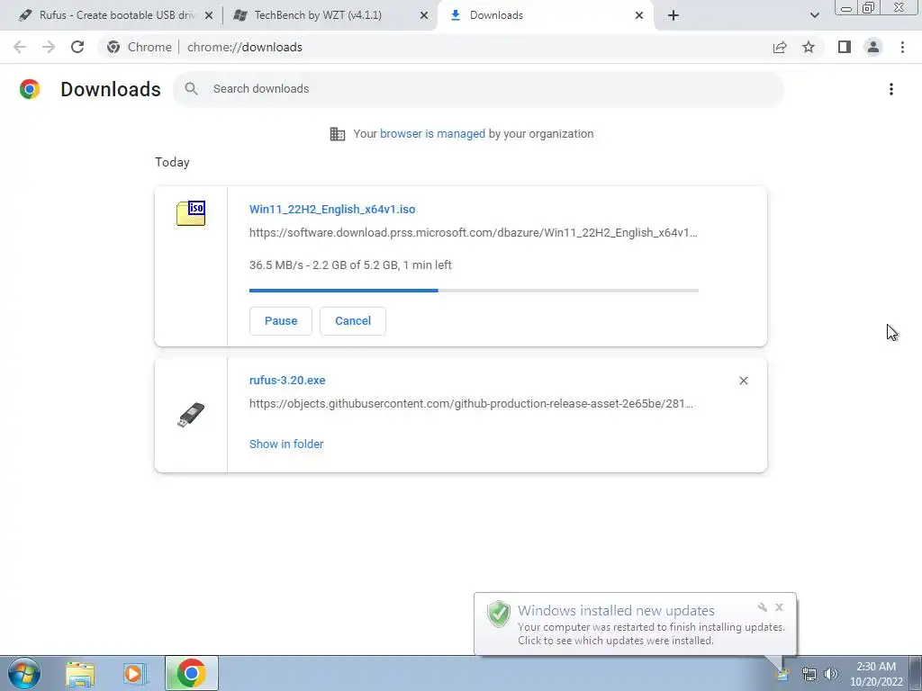Open notification options wrench icon
Screen dimensions: 922x691
click(x=763, y=607)
